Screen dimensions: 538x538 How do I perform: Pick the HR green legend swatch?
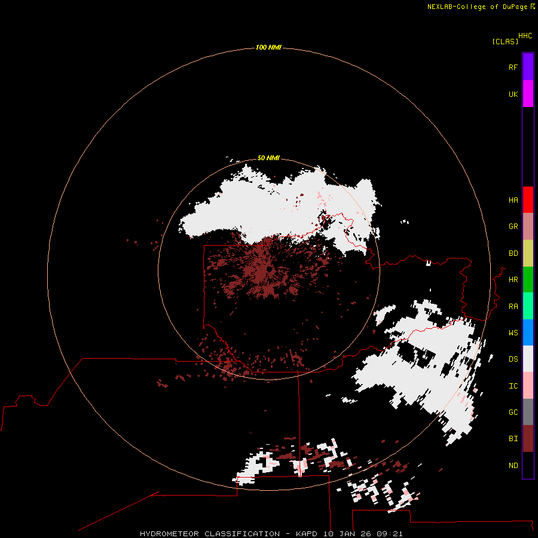tap(528, 280)
